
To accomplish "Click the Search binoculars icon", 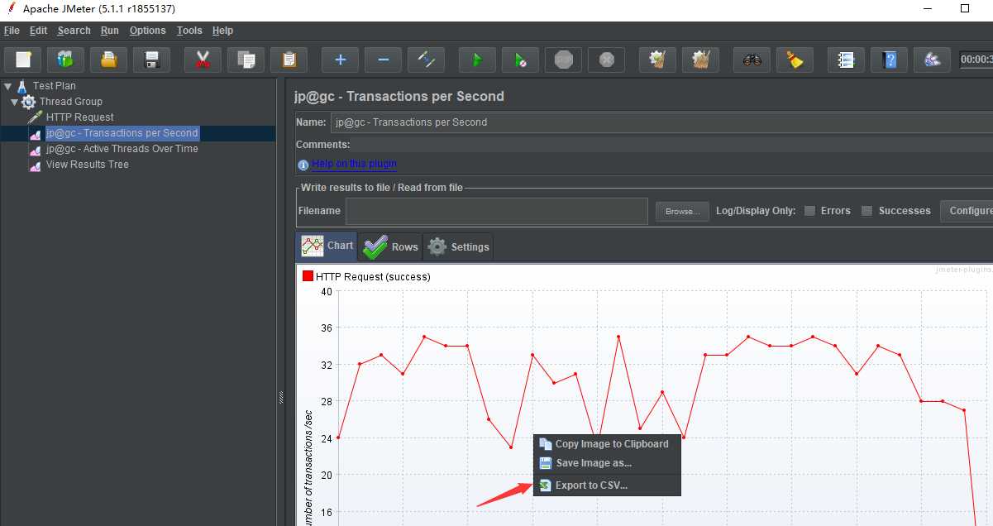I will (752, 60).
